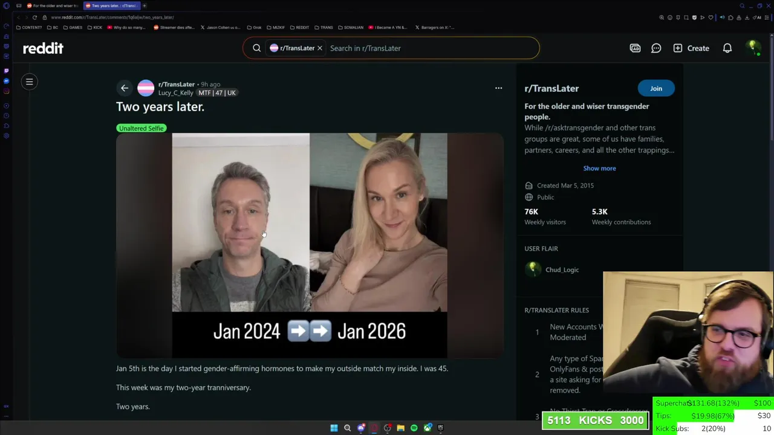Open the 'Streamer dies afte...' bookmark
Image resolution: width=774 pixels, height=435 pixels.
[x=174, y=27]
